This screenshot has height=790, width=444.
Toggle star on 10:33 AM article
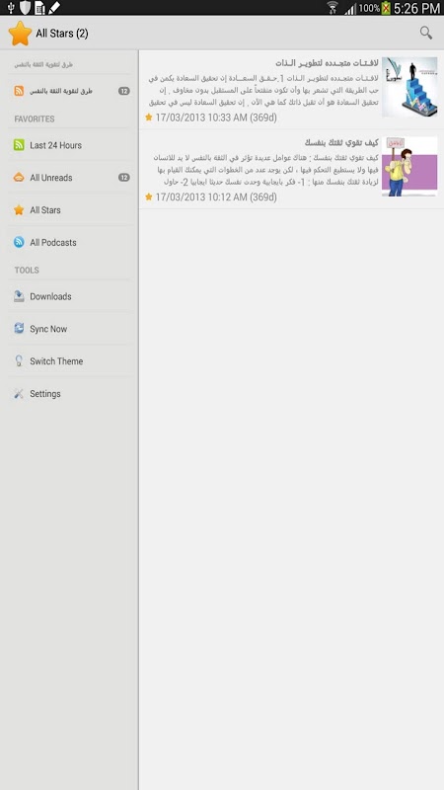click(x=149, y=118)
